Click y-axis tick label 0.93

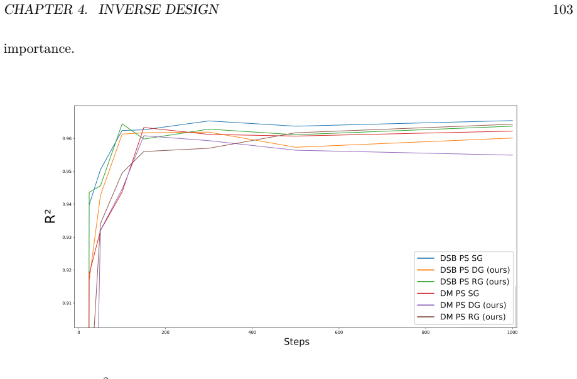click(x=67, y=237)
